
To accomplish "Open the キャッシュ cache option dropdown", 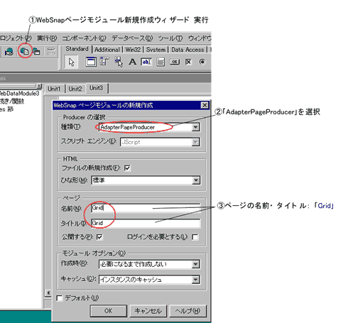I will click(x=195, y=280).
